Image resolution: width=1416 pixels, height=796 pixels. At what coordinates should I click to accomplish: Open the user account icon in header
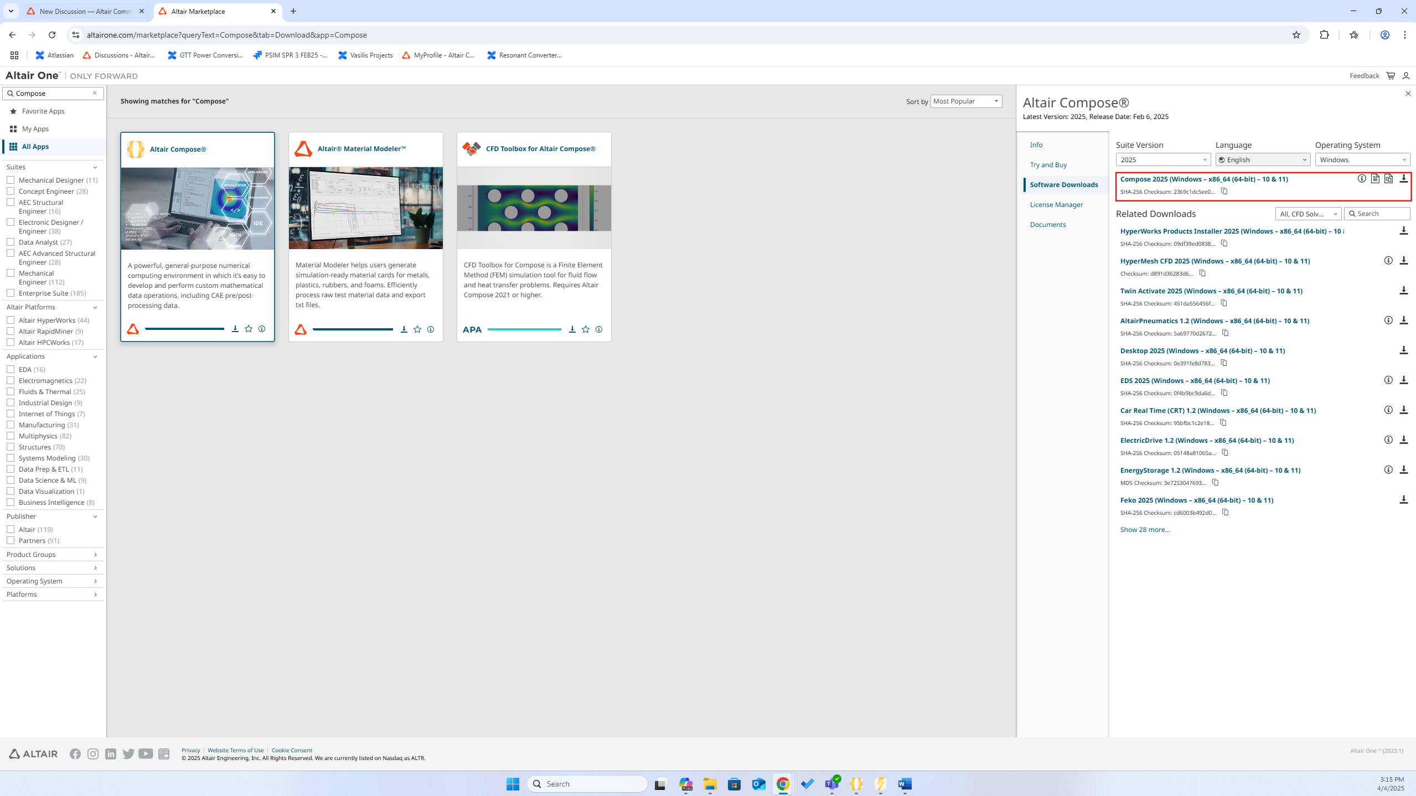pos(1405,76)
